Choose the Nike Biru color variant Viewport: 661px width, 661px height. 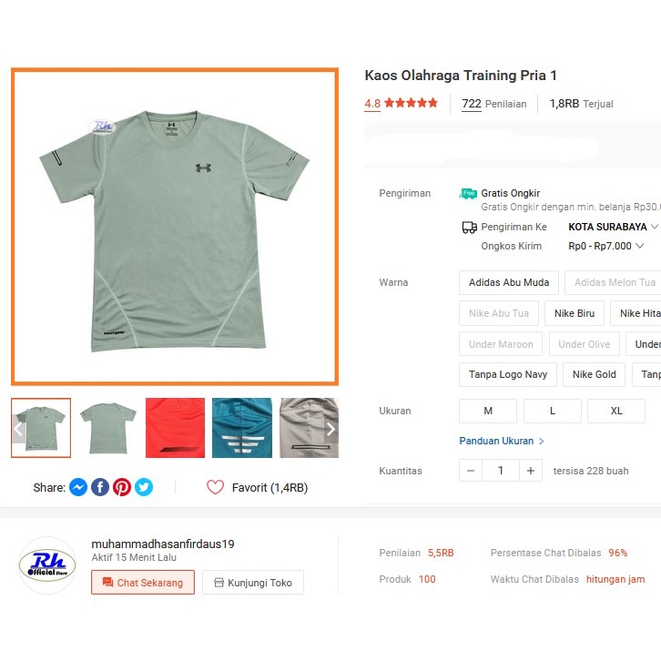574,313
